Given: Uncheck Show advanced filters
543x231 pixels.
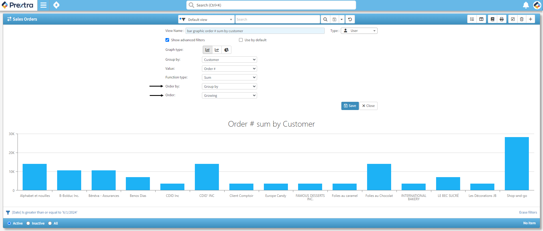Looking at the screenshot, I should coord(167,40).
